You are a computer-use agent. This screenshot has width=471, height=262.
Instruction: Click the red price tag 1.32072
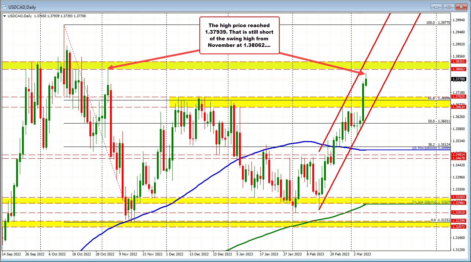(458, 226)
